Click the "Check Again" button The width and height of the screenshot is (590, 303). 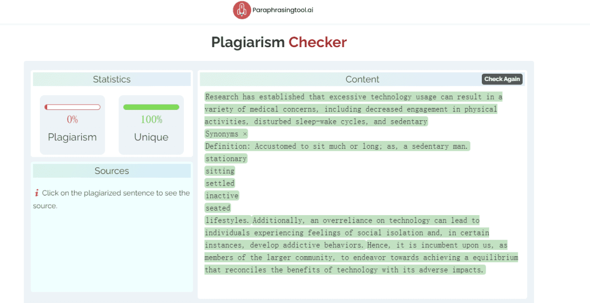click(x=502, y=79)
